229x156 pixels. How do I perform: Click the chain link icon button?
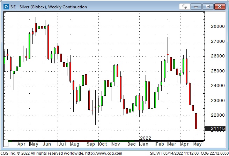(x=184, y=7)
